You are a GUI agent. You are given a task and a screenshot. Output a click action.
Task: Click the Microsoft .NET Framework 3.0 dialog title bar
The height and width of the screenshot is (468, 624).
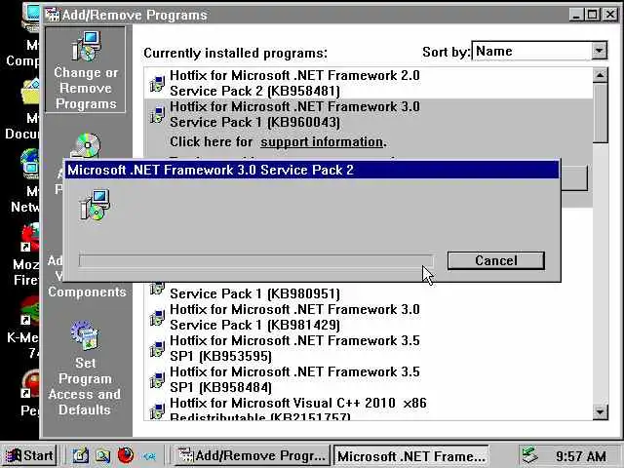[x=312, y=170]
